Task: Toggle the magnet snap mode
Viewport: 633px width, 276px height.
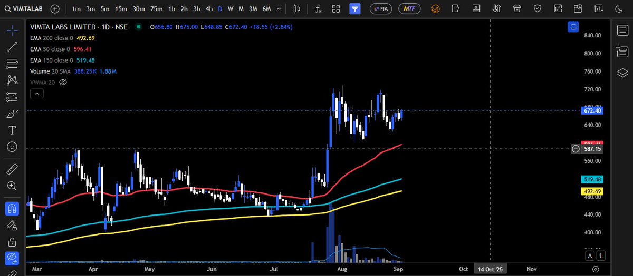Action: (x=12, y=209)
